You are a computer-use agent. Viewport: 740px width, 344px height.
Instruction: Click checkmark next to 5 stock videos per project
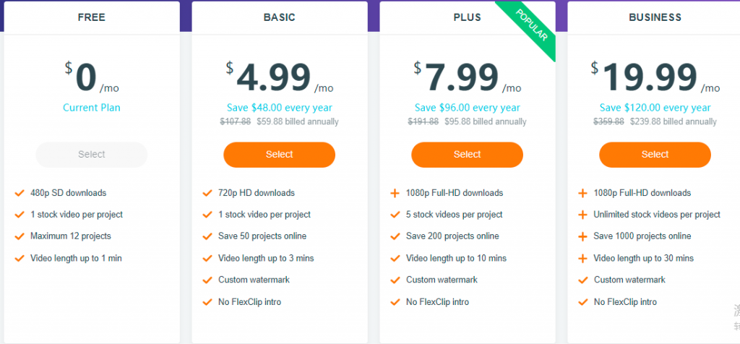click(395, 215)
